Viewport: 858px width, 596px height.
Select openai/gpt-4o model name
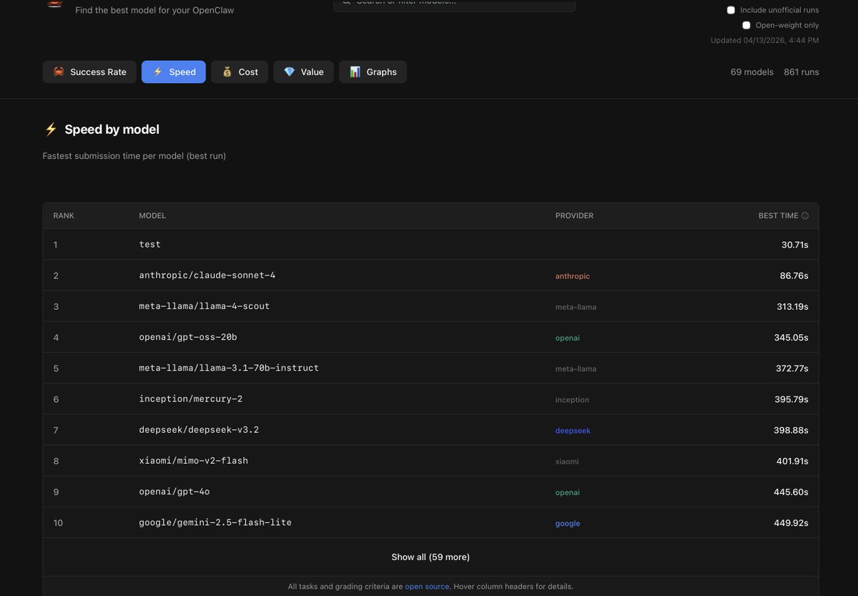(x=174, y=492)
